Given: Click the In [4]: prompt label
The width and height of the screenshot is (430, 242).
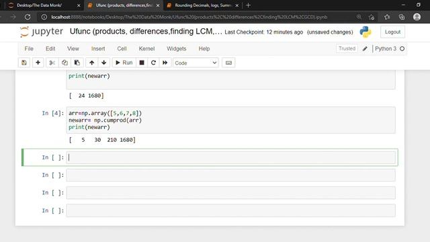Looking at the screenshot, I should 52,114.
